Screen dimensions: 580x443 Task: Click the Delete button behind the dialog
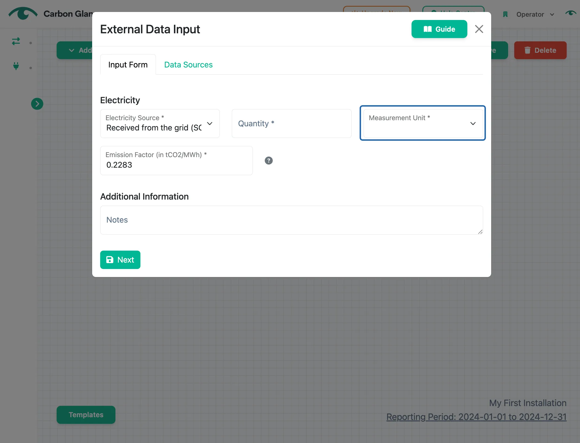point(540,50)
